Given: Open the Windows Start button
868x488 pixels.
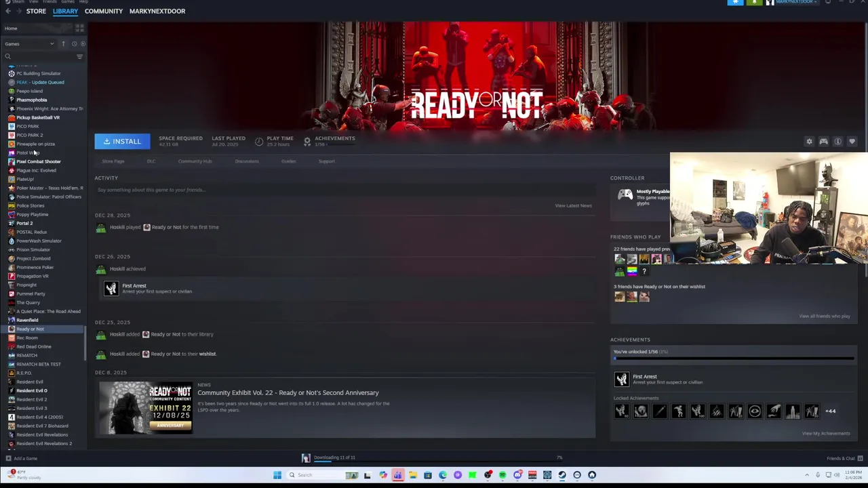Looking at the screenshot, I should pos(277,475).
